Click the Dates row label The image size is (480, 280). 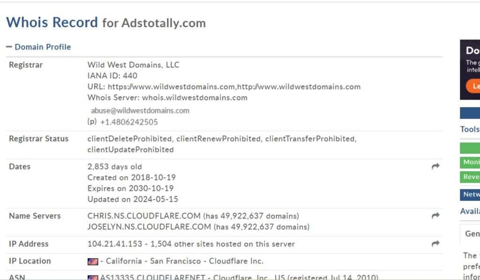pyautogui.click(x=20, y=166)
